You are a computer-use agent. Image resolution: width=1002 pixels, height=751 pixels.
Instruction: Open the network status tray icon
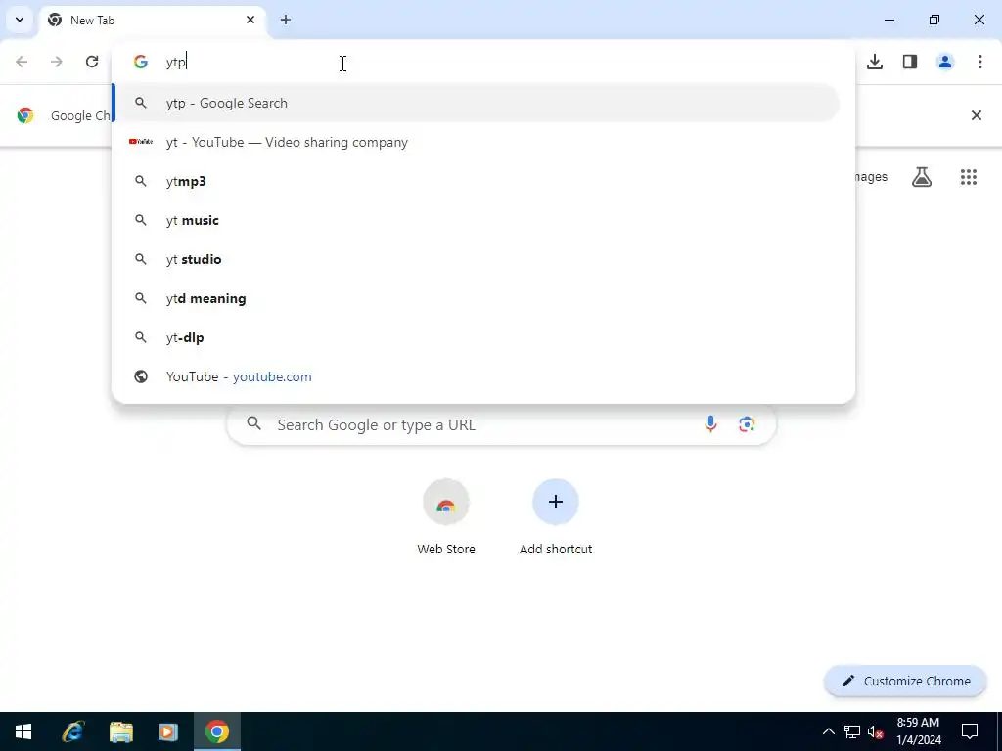point(852,731)
